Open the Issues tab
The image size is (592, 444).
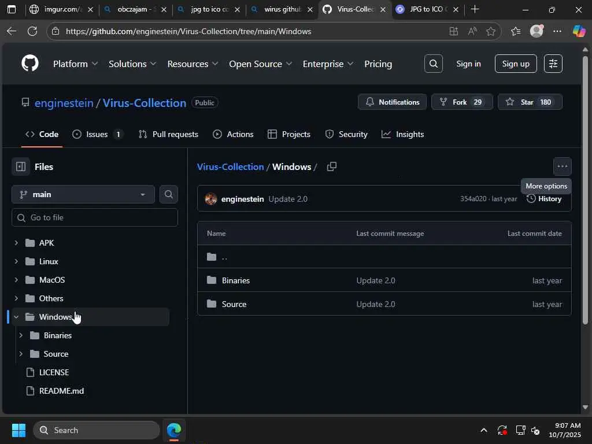click(98, 134)
